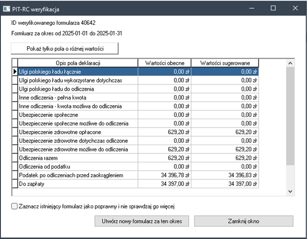The image size is (307, 239).
Task: Click row selector arrow of the highlighted first row
Action: (x=15, y=72)
